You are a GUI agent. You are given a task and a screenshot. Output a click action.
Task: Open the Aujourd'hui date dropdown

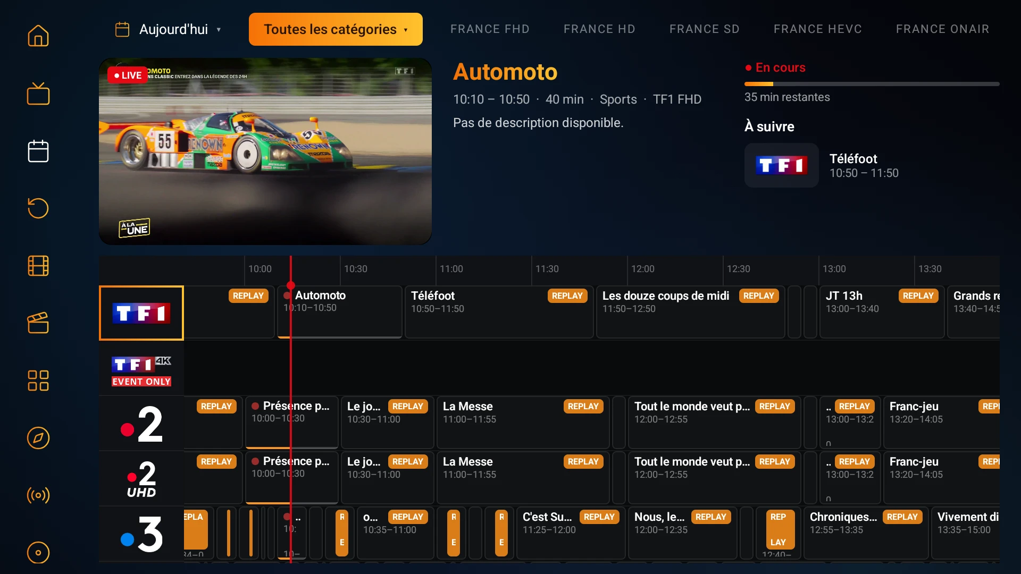point(168,29)
